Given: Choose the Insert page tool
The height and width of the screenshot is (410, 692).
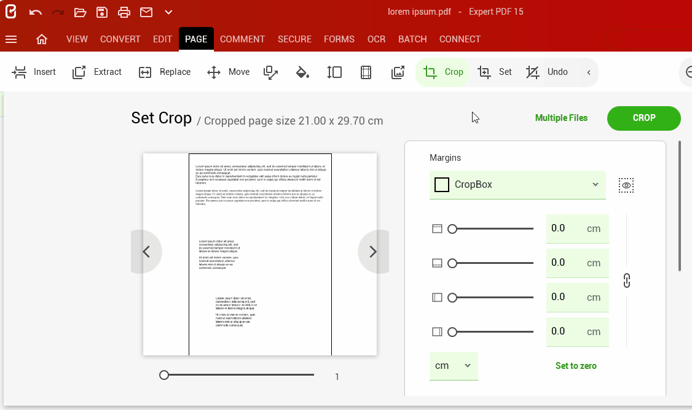Looking at the screenshot, I should coord(34,72).
